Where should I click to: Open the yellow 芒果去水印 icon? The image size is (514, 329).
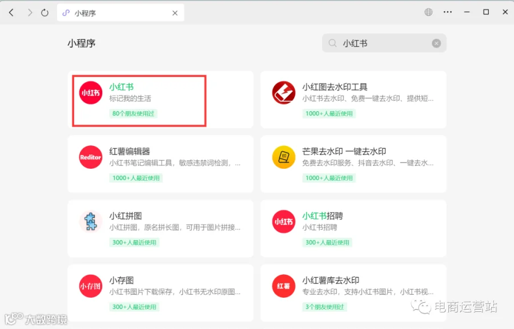[283, 157]
